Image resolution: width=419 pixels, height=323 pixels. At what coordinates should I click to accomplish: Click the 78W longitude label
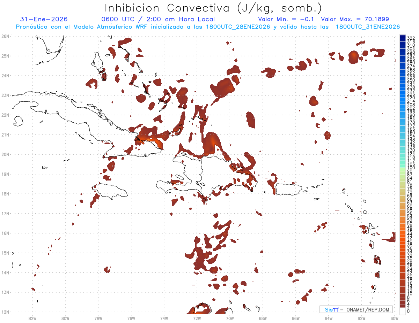tap(98, 318)
